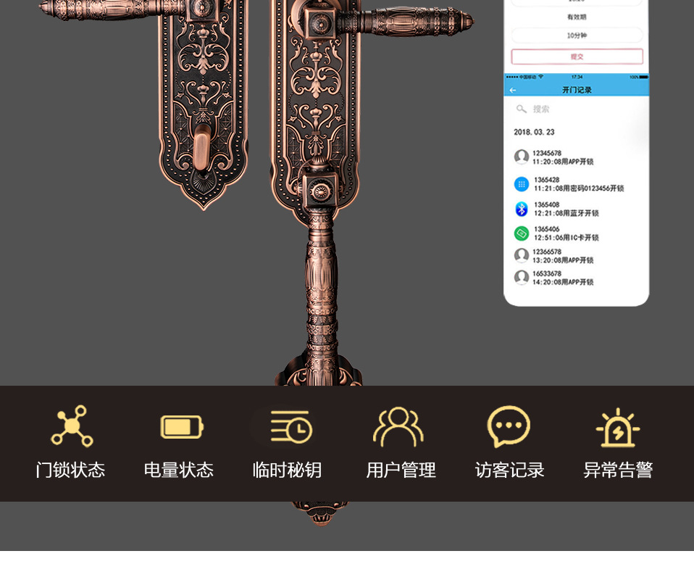The width and height of the screenshot is (694, 580).
Task: Tap the search magnifier icon
Action: tap(522, 109)
